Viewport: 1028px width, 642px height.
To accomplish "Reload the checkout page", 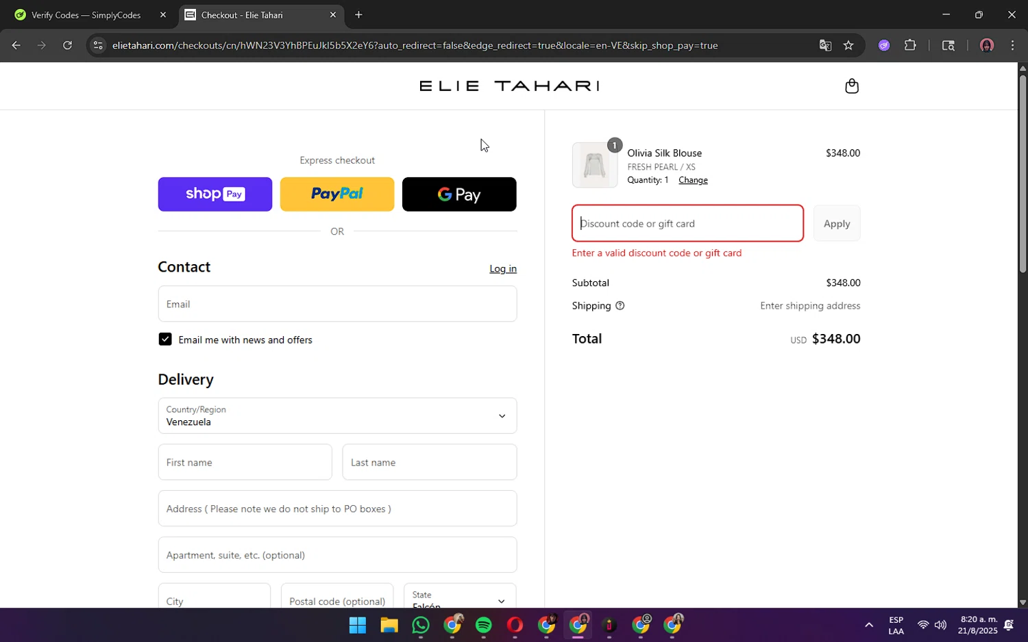I will [67, 45].
